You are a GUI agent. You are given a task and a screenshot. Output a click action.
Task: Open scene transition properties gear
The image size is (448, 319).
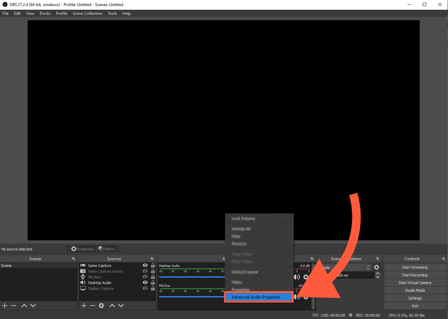(377, 267)
